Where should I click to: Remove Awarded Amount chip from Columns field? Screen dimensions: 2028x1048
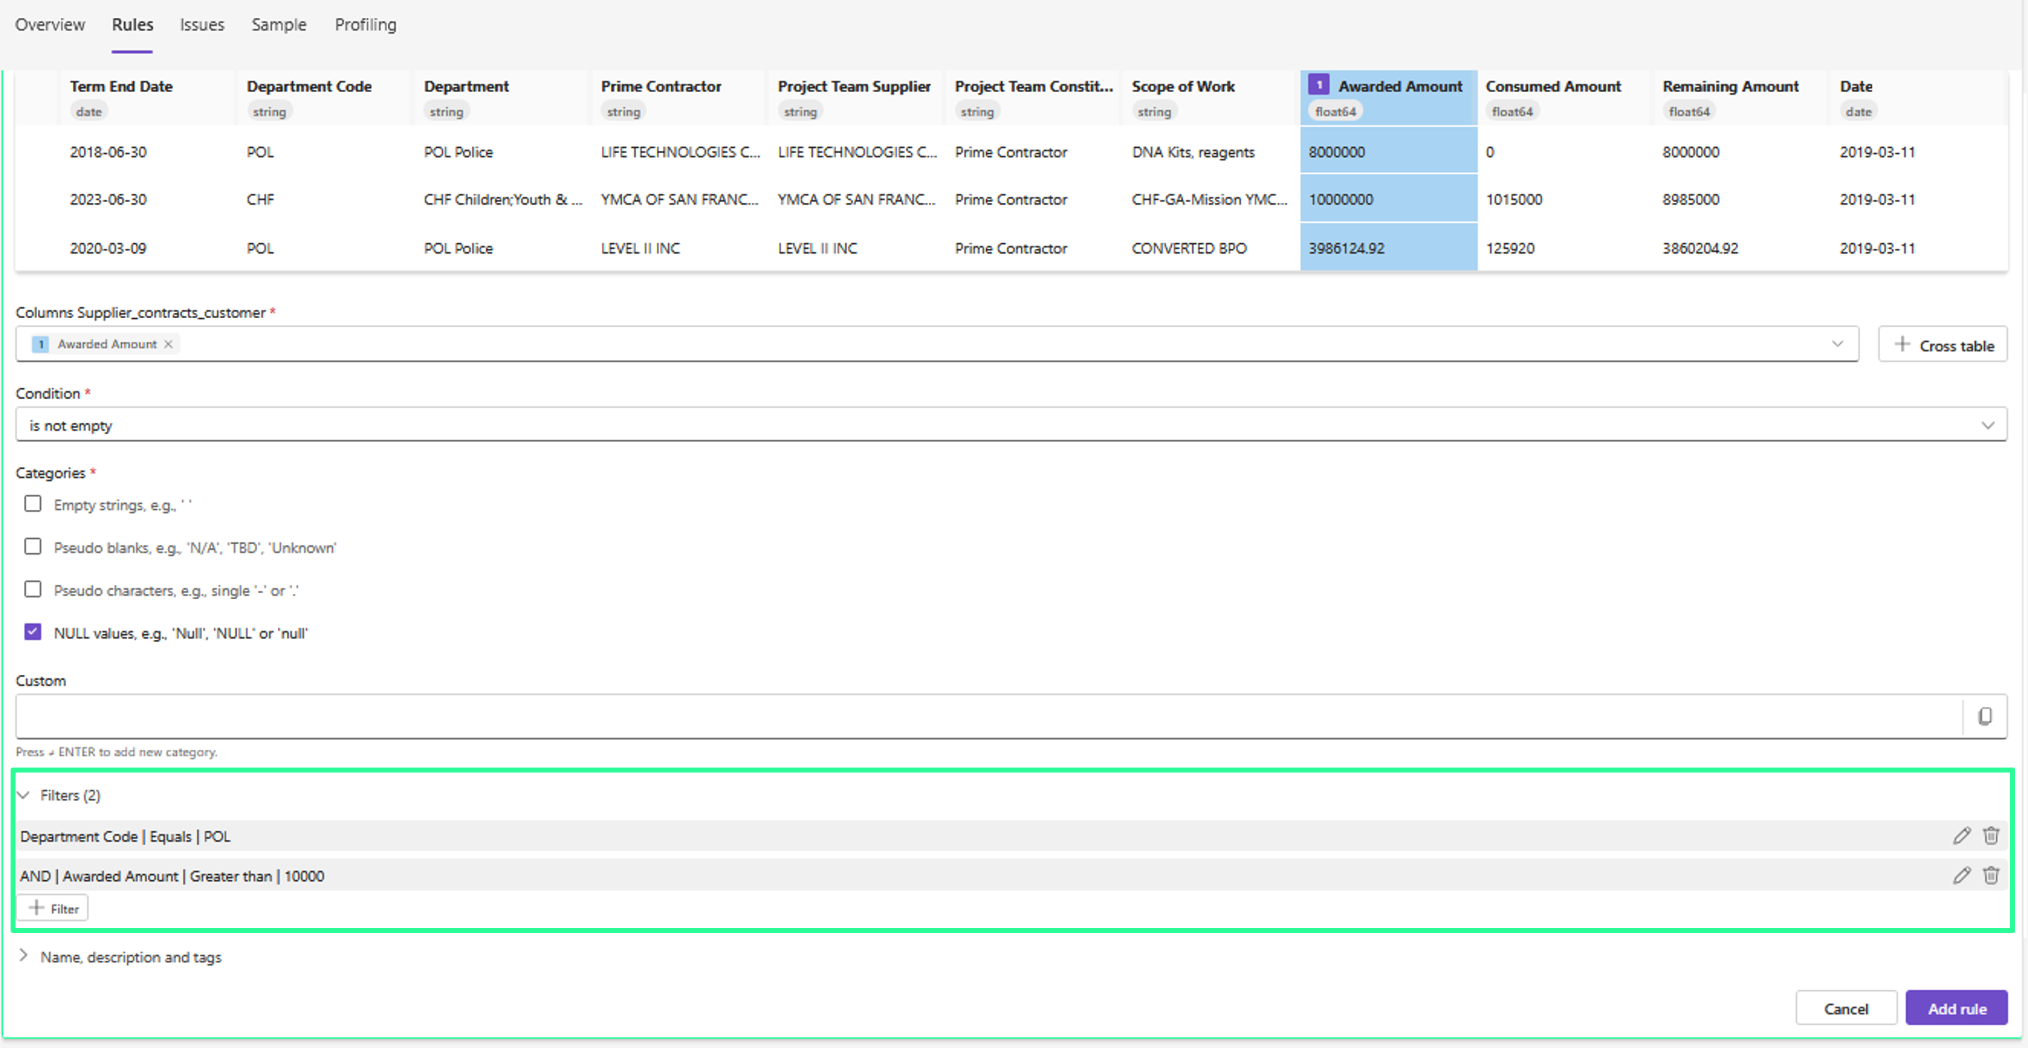click(168, 344)
